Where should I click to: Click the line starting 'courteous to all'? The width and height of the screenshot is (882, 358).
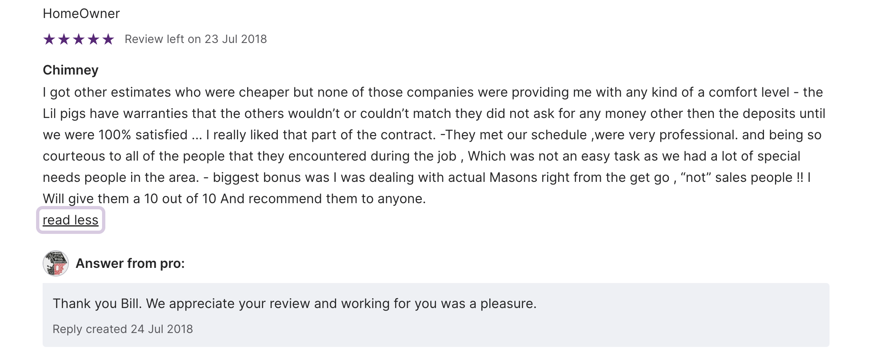click(x=421, y=156)
